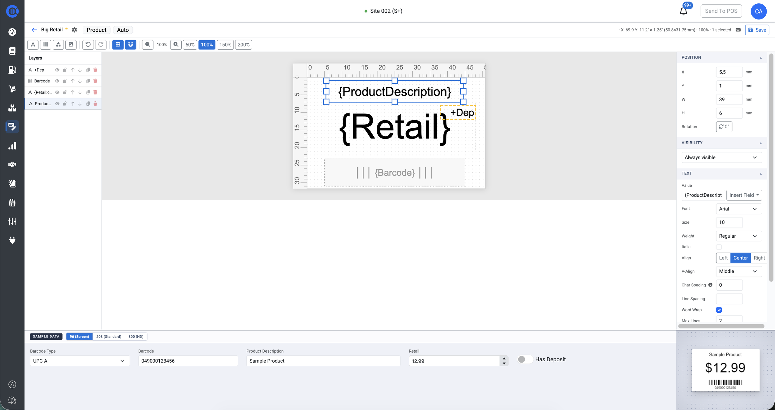775x410 pixels.
Task: Hide the Produc... layer
Action: pos(57,104)
